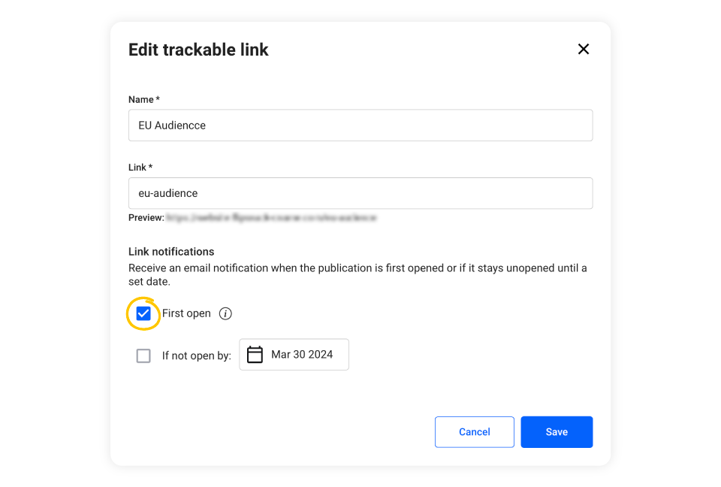Viewport: 721px width, 487px height.
Task: Click the close icon of Edit trackable link
Action: [x=584, y=49]
